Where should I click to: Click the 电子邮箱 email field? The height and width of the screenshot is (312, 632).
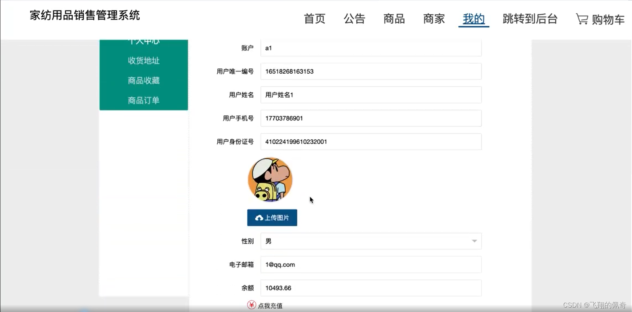371,265
